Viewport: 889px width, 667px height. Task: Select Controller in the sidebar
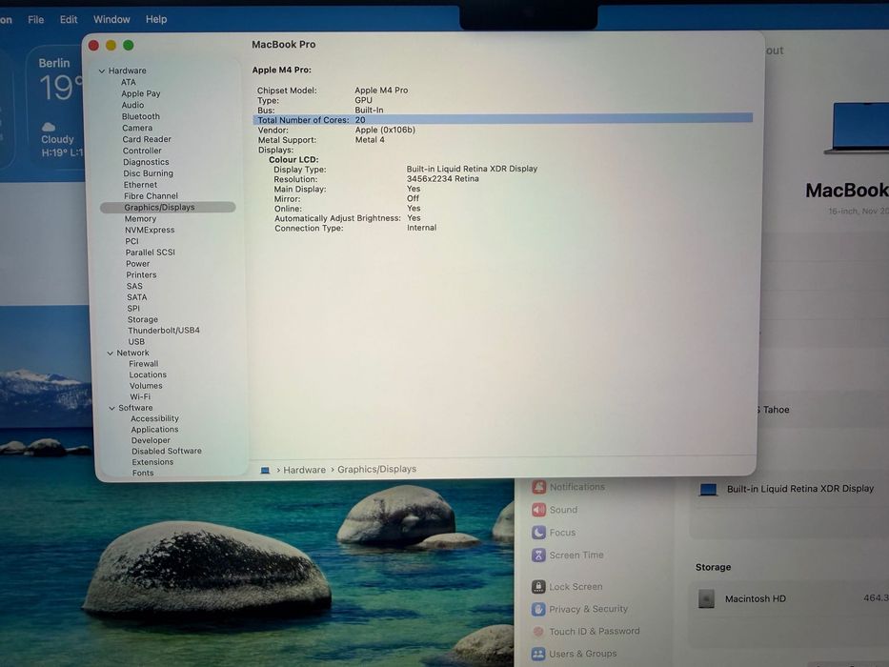pos(142,151)
